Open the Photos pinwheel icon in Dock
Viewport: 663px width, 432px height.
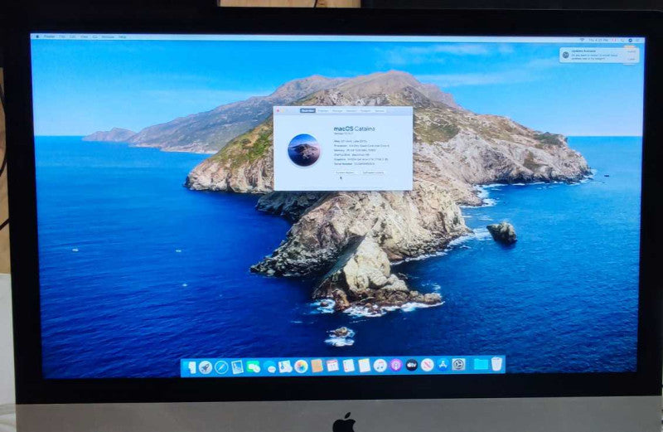pos(301,366)
